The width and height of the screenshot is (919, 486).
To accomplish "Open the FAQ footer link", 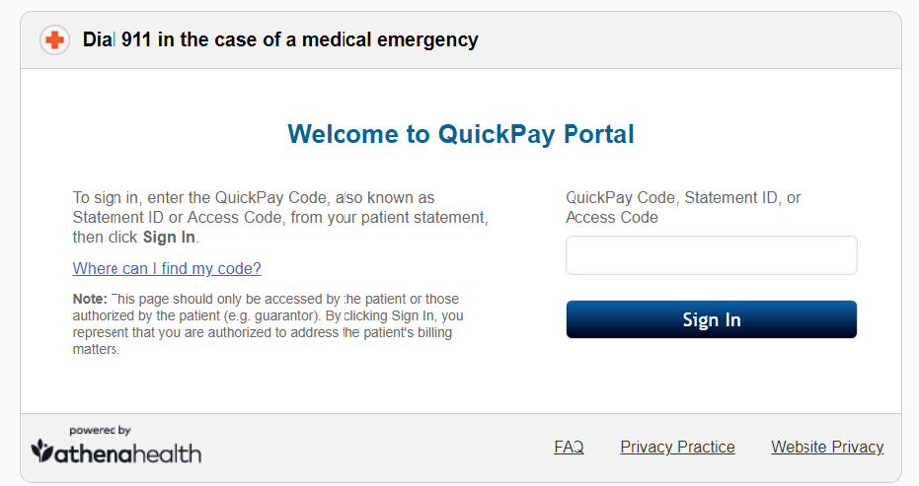I will [569, 447].
